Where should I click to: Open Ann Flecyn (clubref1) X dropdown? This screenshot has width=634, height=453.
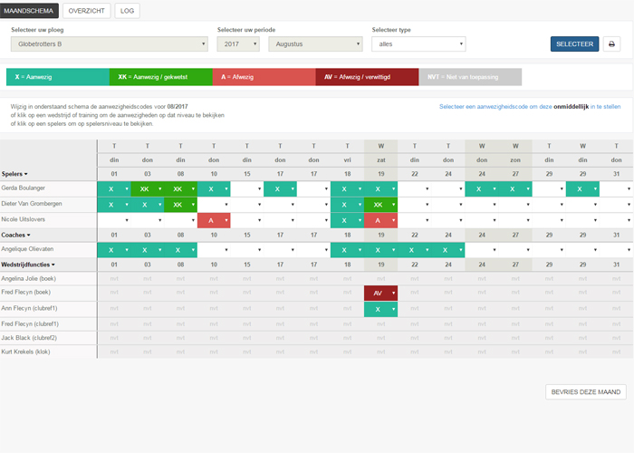click(380, 310)
